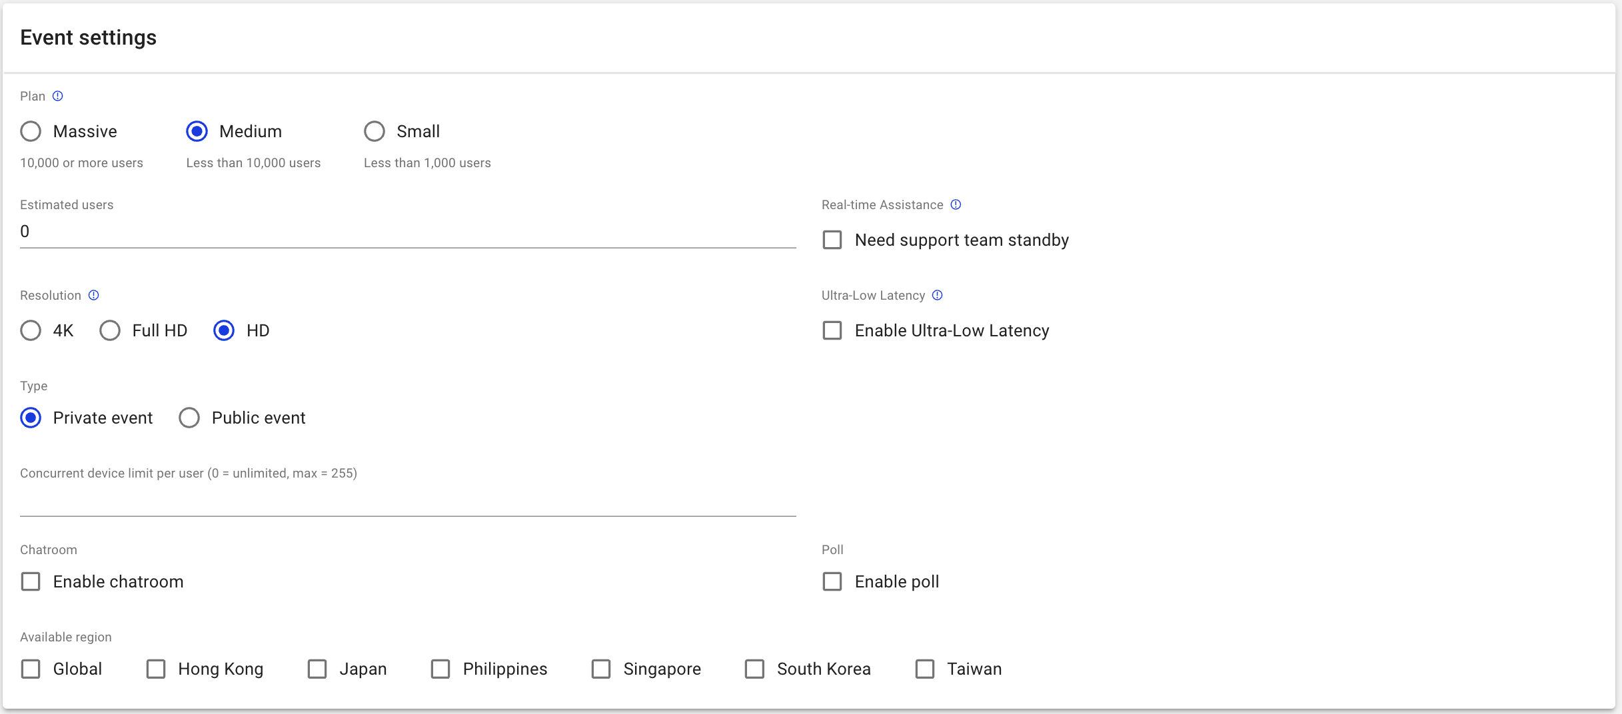The image size is (1622, 714).
Task: Tick the Enable chatroom checkbox
Action: point(31,581)
